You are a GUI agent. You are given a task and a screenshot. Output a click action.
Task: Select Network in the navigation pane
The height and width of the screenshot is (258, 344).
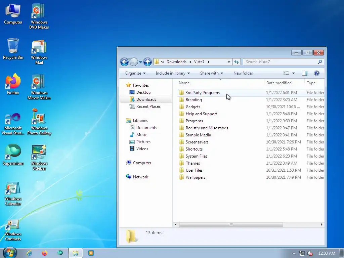[140, 177]
